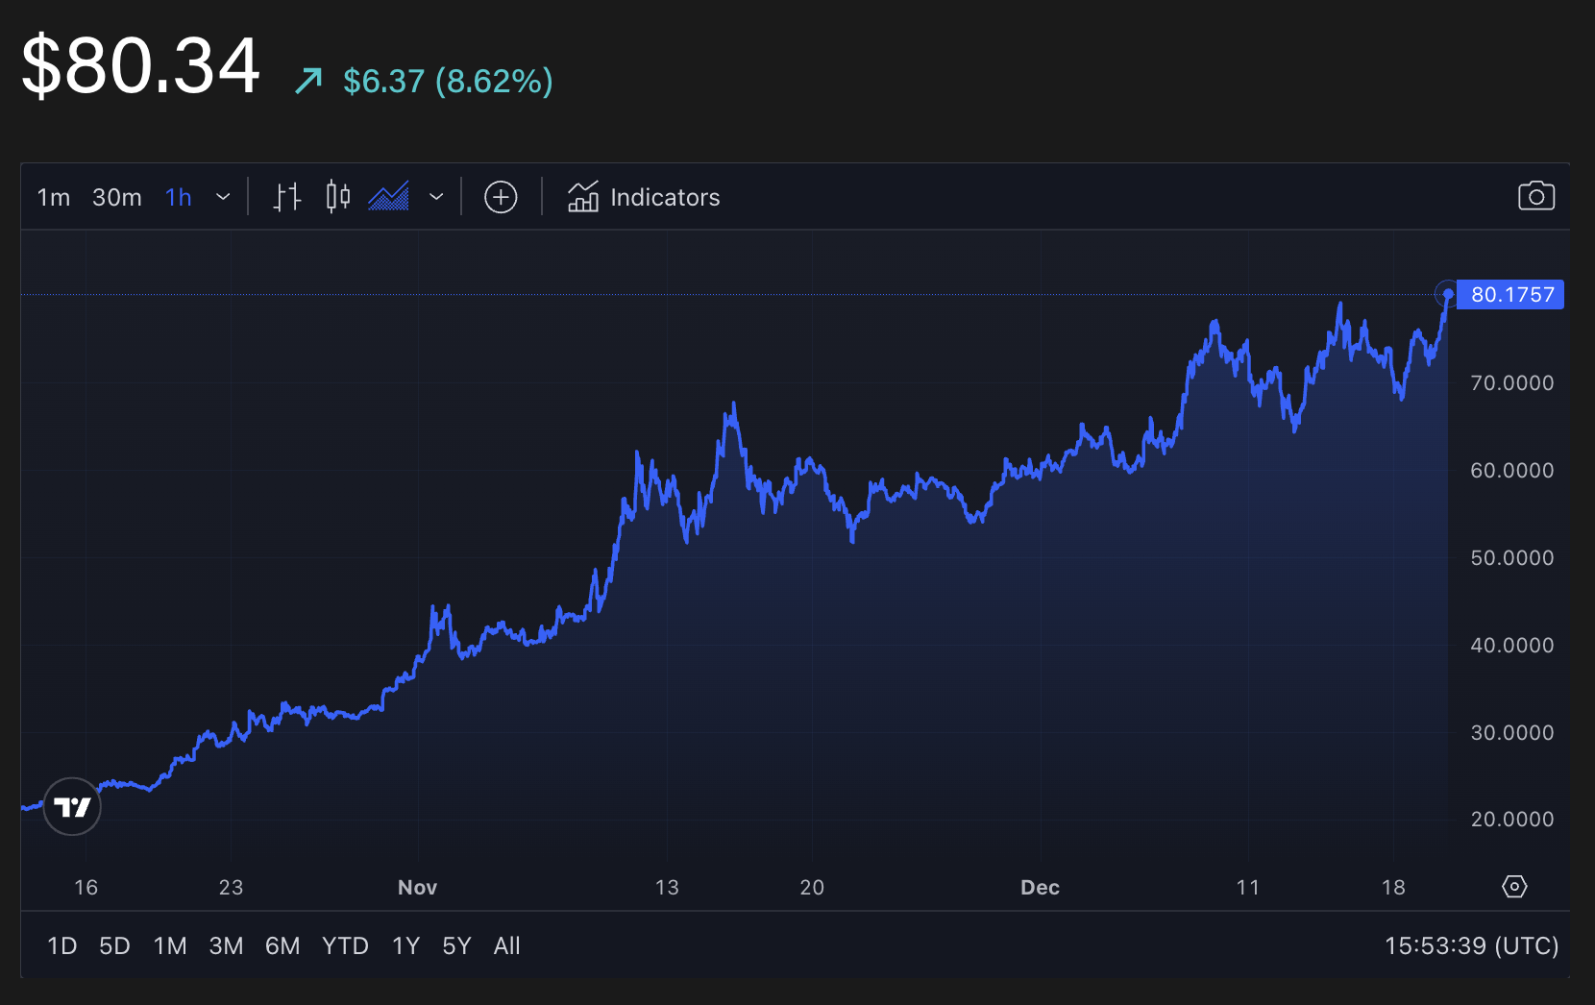Expand options next to the candlestick icon
Viewport: 1595px width, 1005px height.
pos(437,197)
